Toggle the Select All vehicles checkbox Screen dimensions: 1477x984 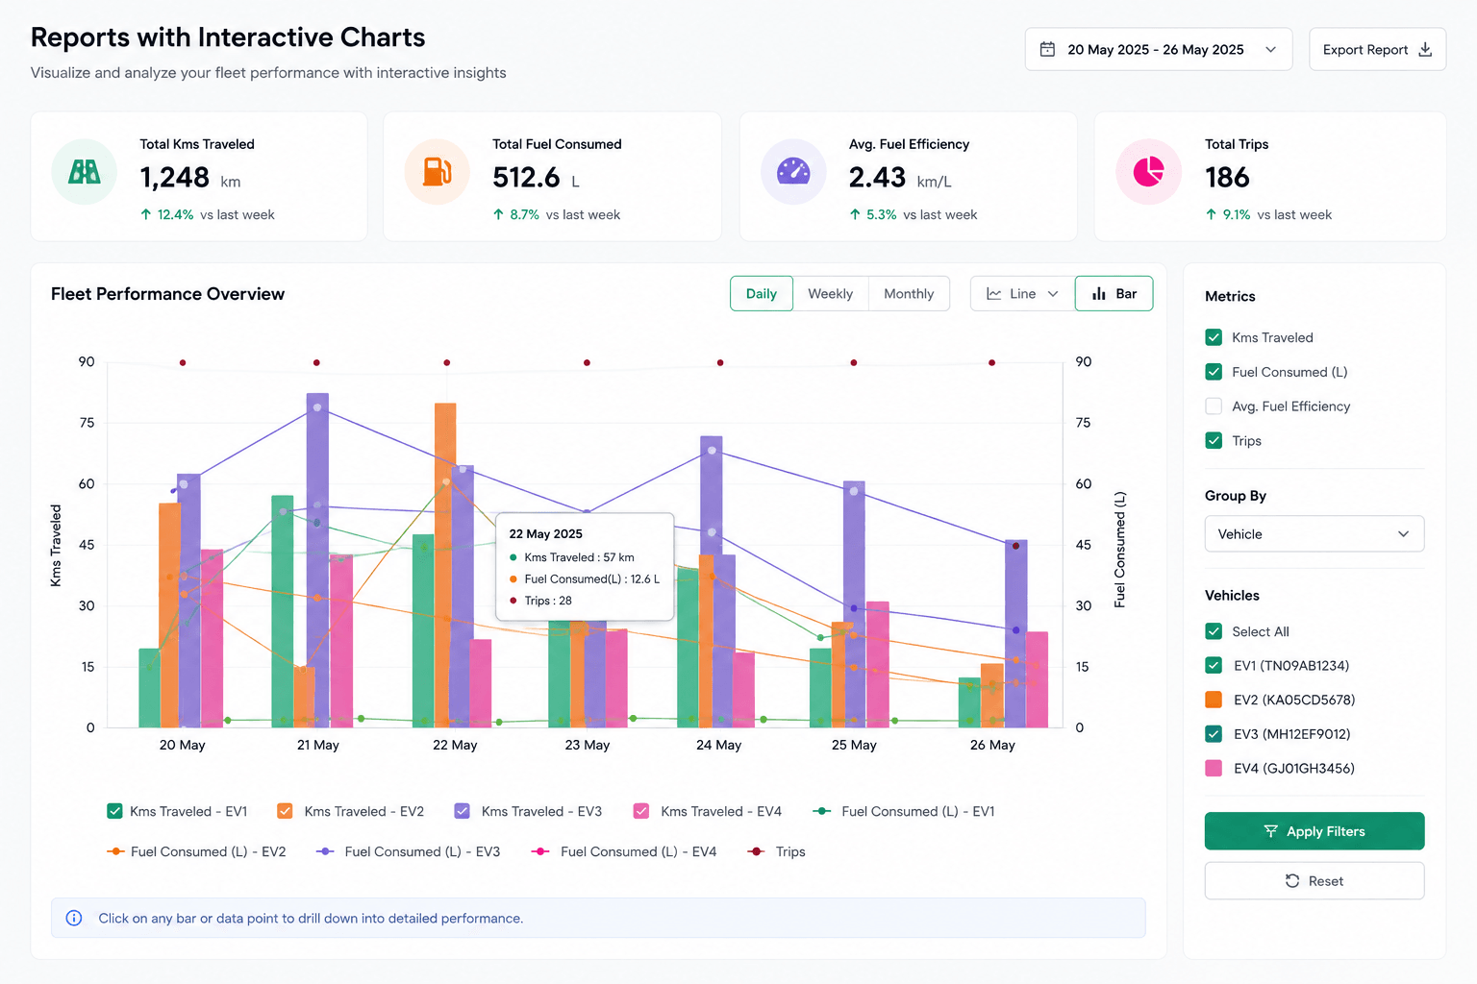(1214, 631)
